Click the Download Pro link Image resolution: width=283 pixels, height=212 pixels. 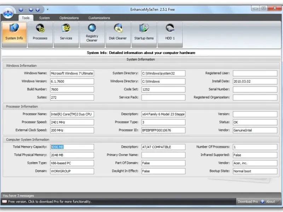248,201
